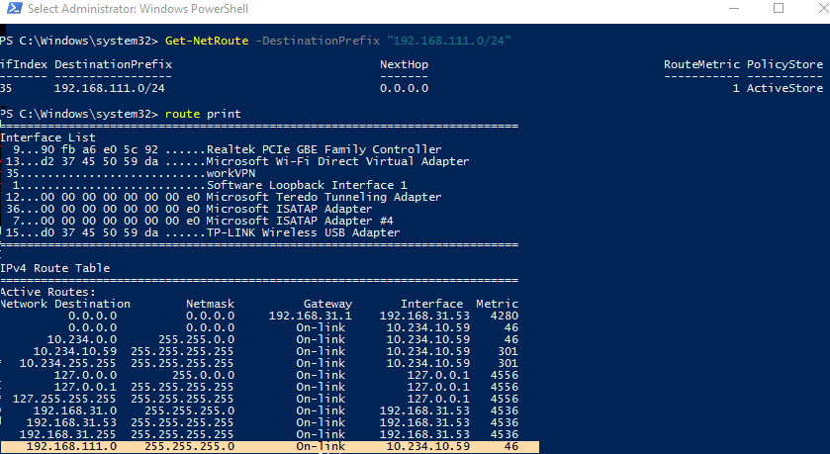Click the 'Interface List' heading
The width and height of the screenshot is (830, 454).
[x=47, y=137]
